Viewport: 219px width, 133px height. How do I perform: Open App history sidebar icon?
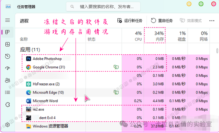(8, 56)
